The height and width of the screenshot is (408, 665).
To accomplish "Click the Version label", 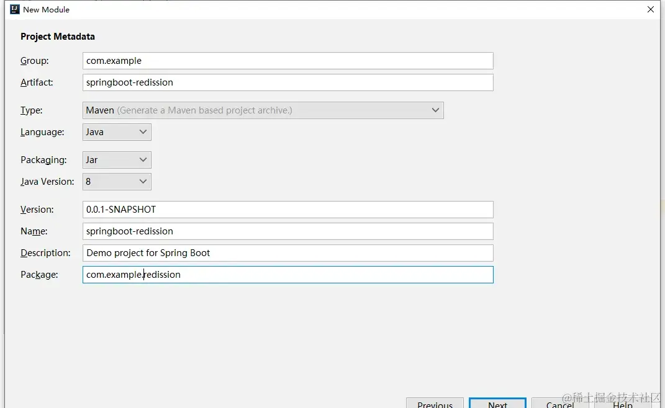I will 37,210.
